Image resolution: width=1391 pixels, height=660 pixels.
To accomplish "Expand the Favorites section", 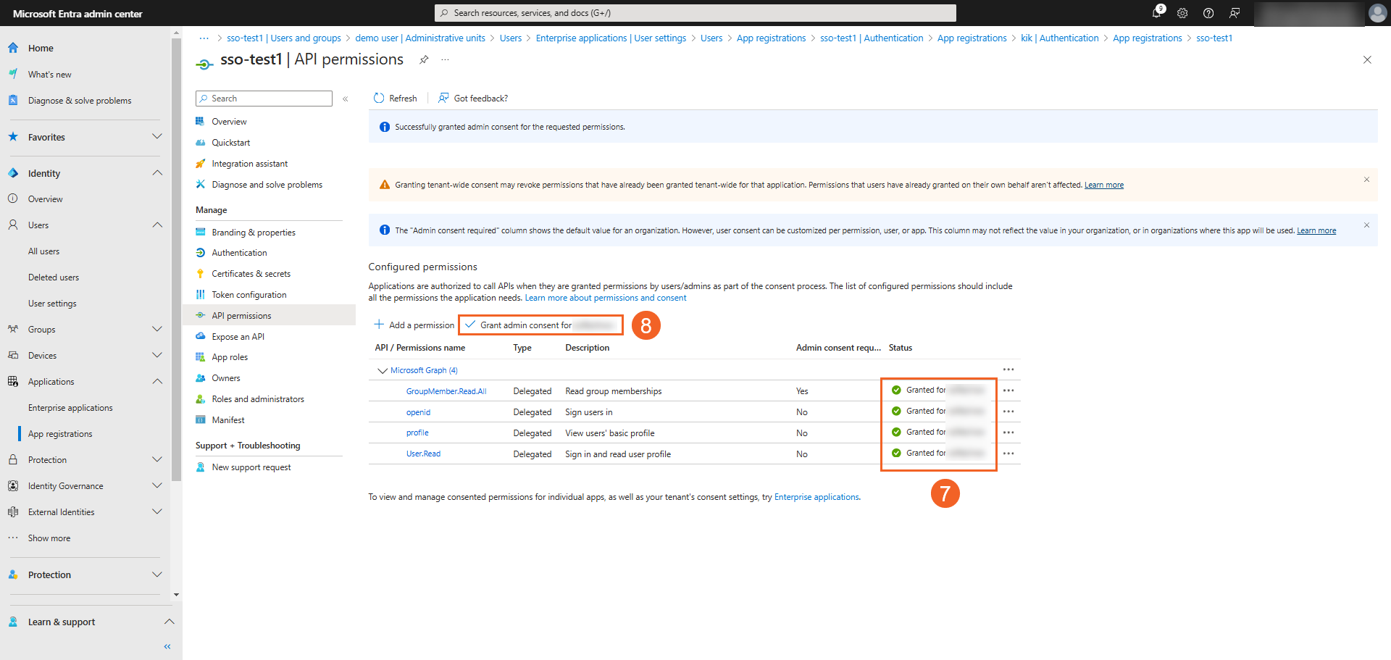I will (x=157, y=137).
